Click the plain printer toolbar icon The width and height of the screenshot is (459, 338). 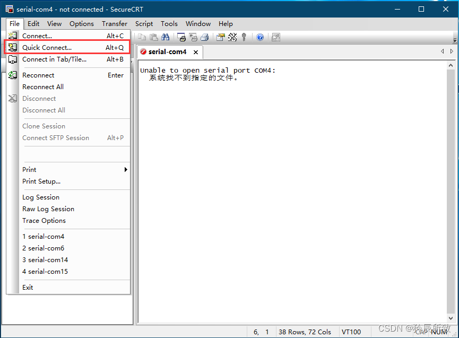[x=205, y=37]
